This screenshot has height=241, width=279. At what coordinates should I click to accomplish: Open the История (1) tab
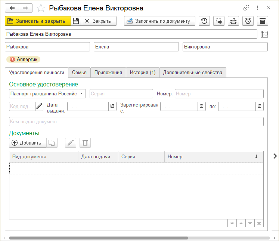coord(142,72)
